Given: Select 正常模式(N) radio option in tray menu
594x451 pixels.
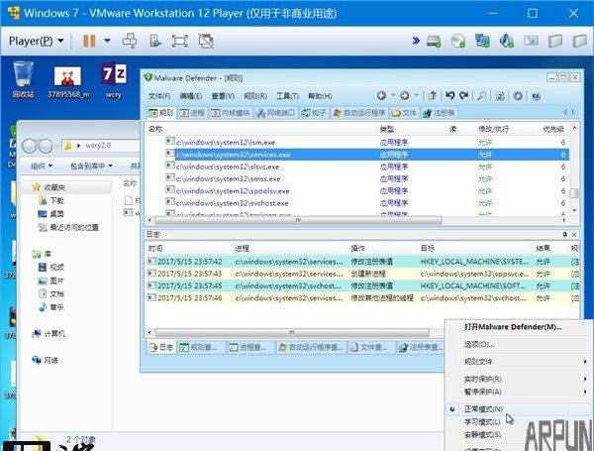Looking at the screenshot, I should [x=484, y=408].
